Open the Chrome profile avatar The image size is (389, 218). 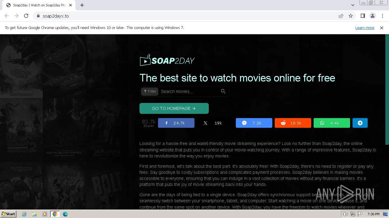coord(372,16)
